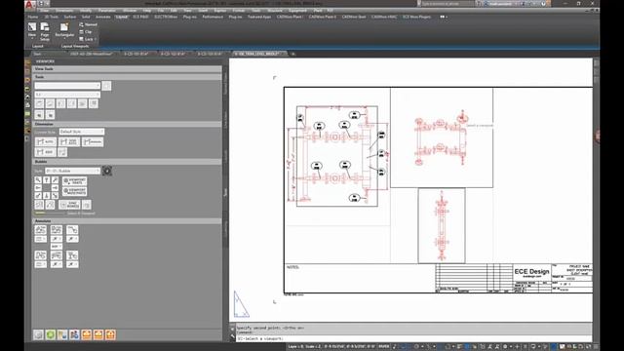Add a new drawing tab with plus
The height and width of the screenshot is (351, 624).
tap(292, 54)
